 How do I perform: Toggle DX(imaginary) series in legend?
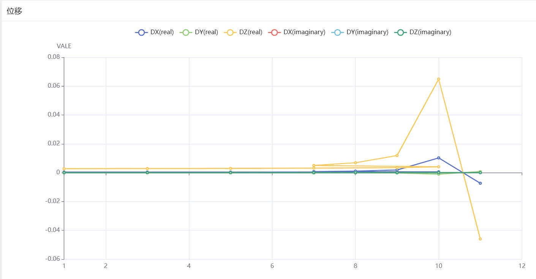[x=297, y=32]
